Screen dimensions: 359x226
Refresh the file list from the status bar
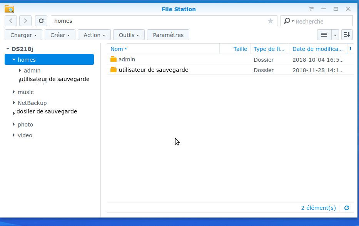(347, 208)
